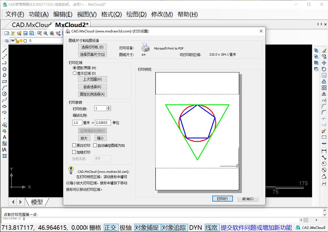Enable the 黑白打印 checkbox
Image resolution: width=328 pixels, height=232 pixels.
[x=74, y=145]
